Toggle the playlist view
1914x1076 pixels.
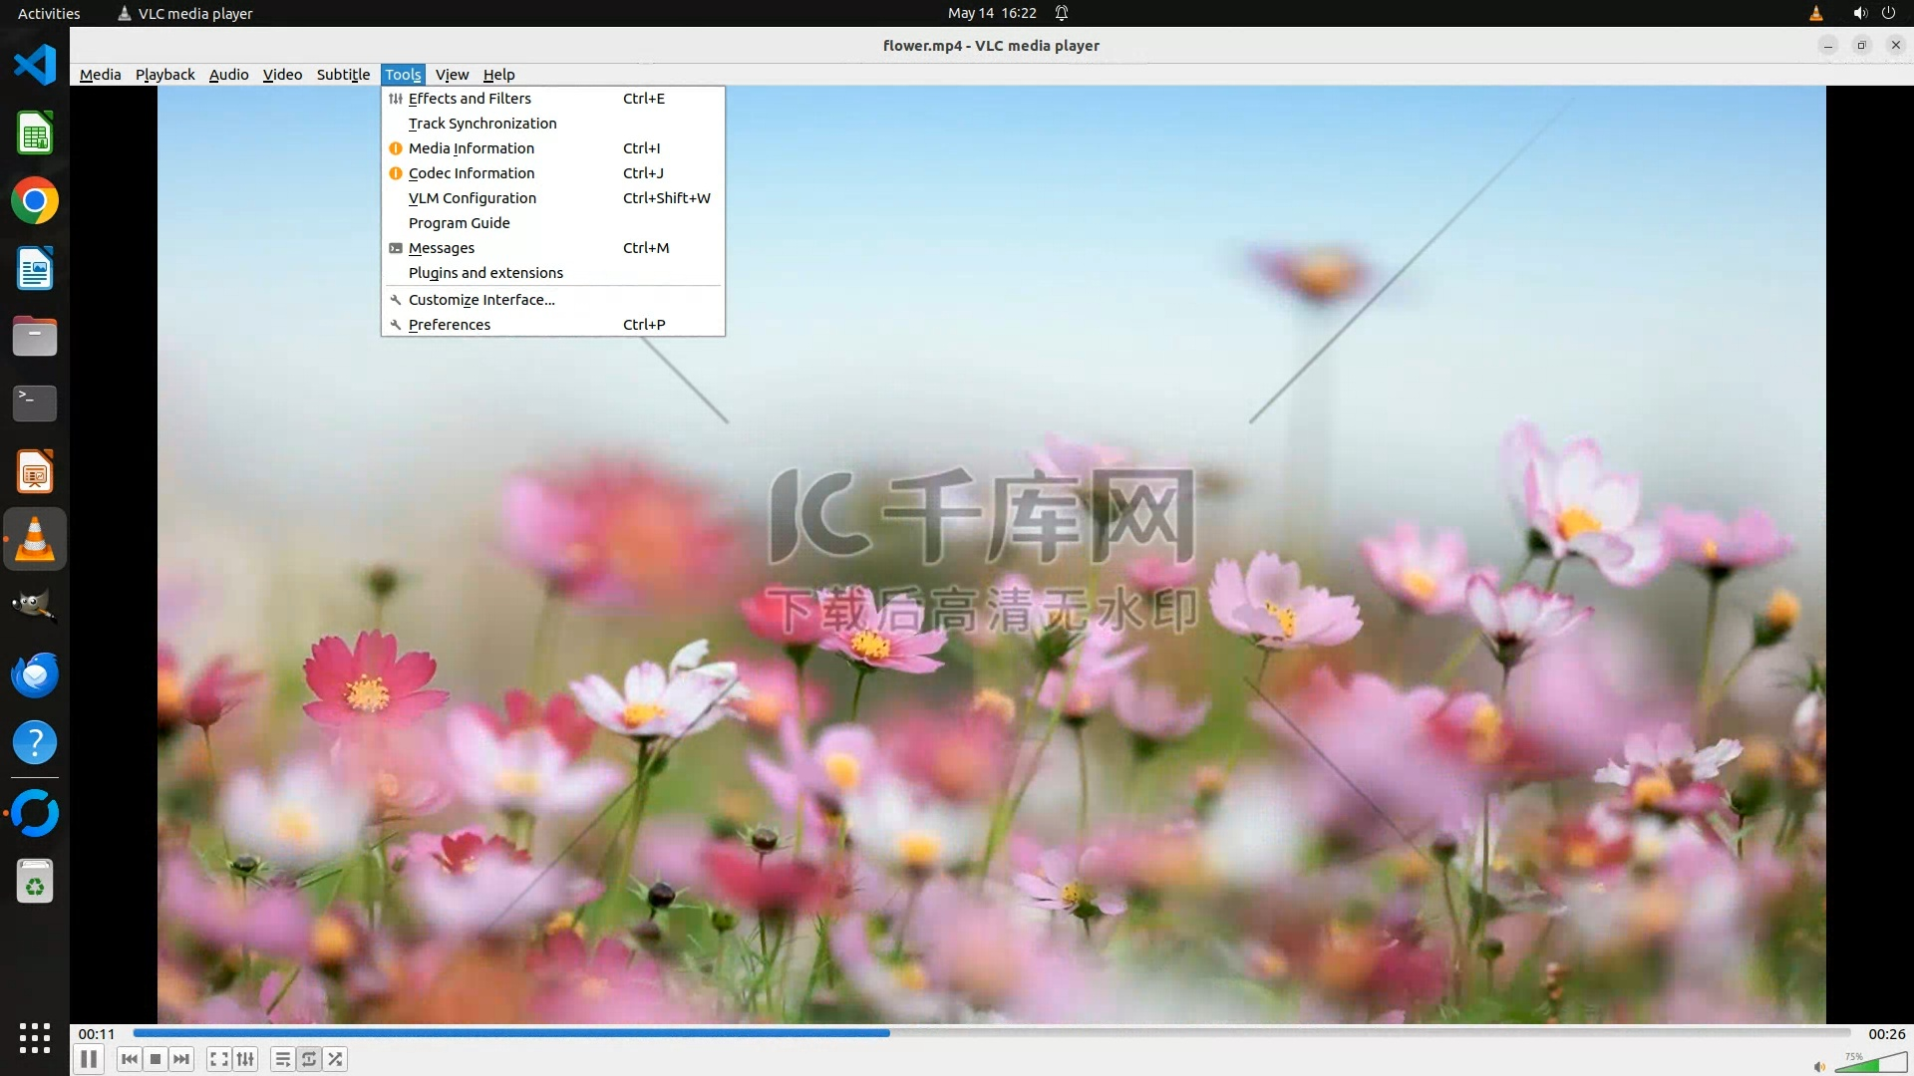coord(283,1059)
